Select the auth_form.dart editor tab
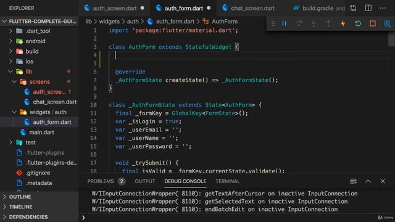395x222 pixels. point(183,8)
